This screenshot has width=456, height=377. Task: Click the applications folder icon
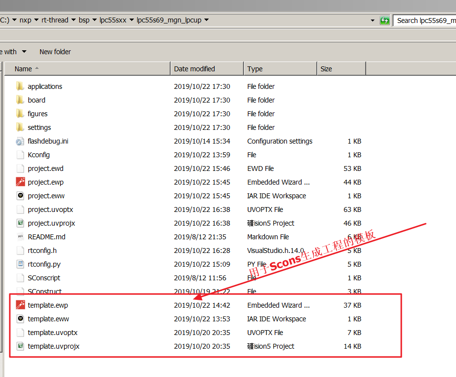pyautogui.click(x=20, y=86)
